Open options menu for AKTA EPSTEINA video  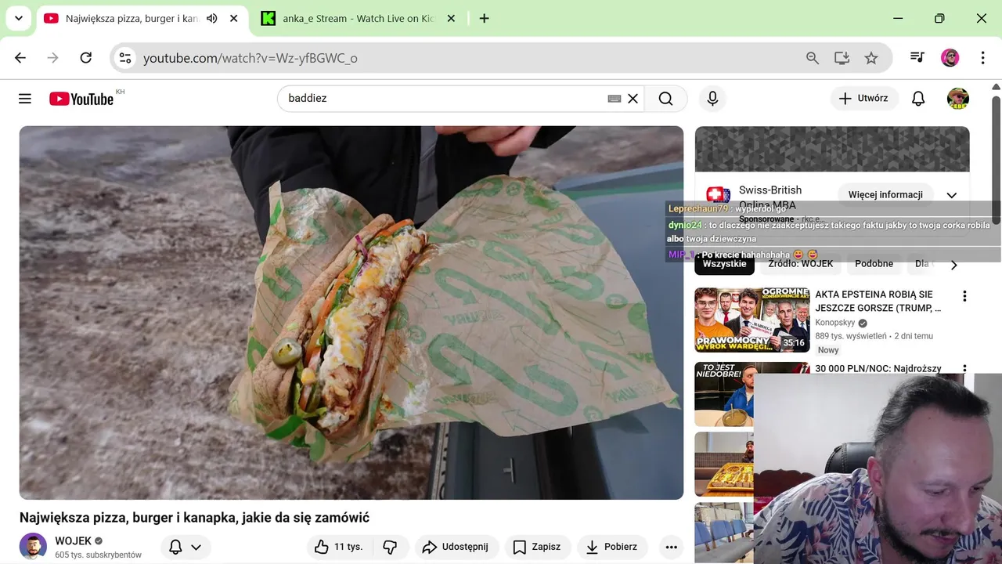[964, 296]
